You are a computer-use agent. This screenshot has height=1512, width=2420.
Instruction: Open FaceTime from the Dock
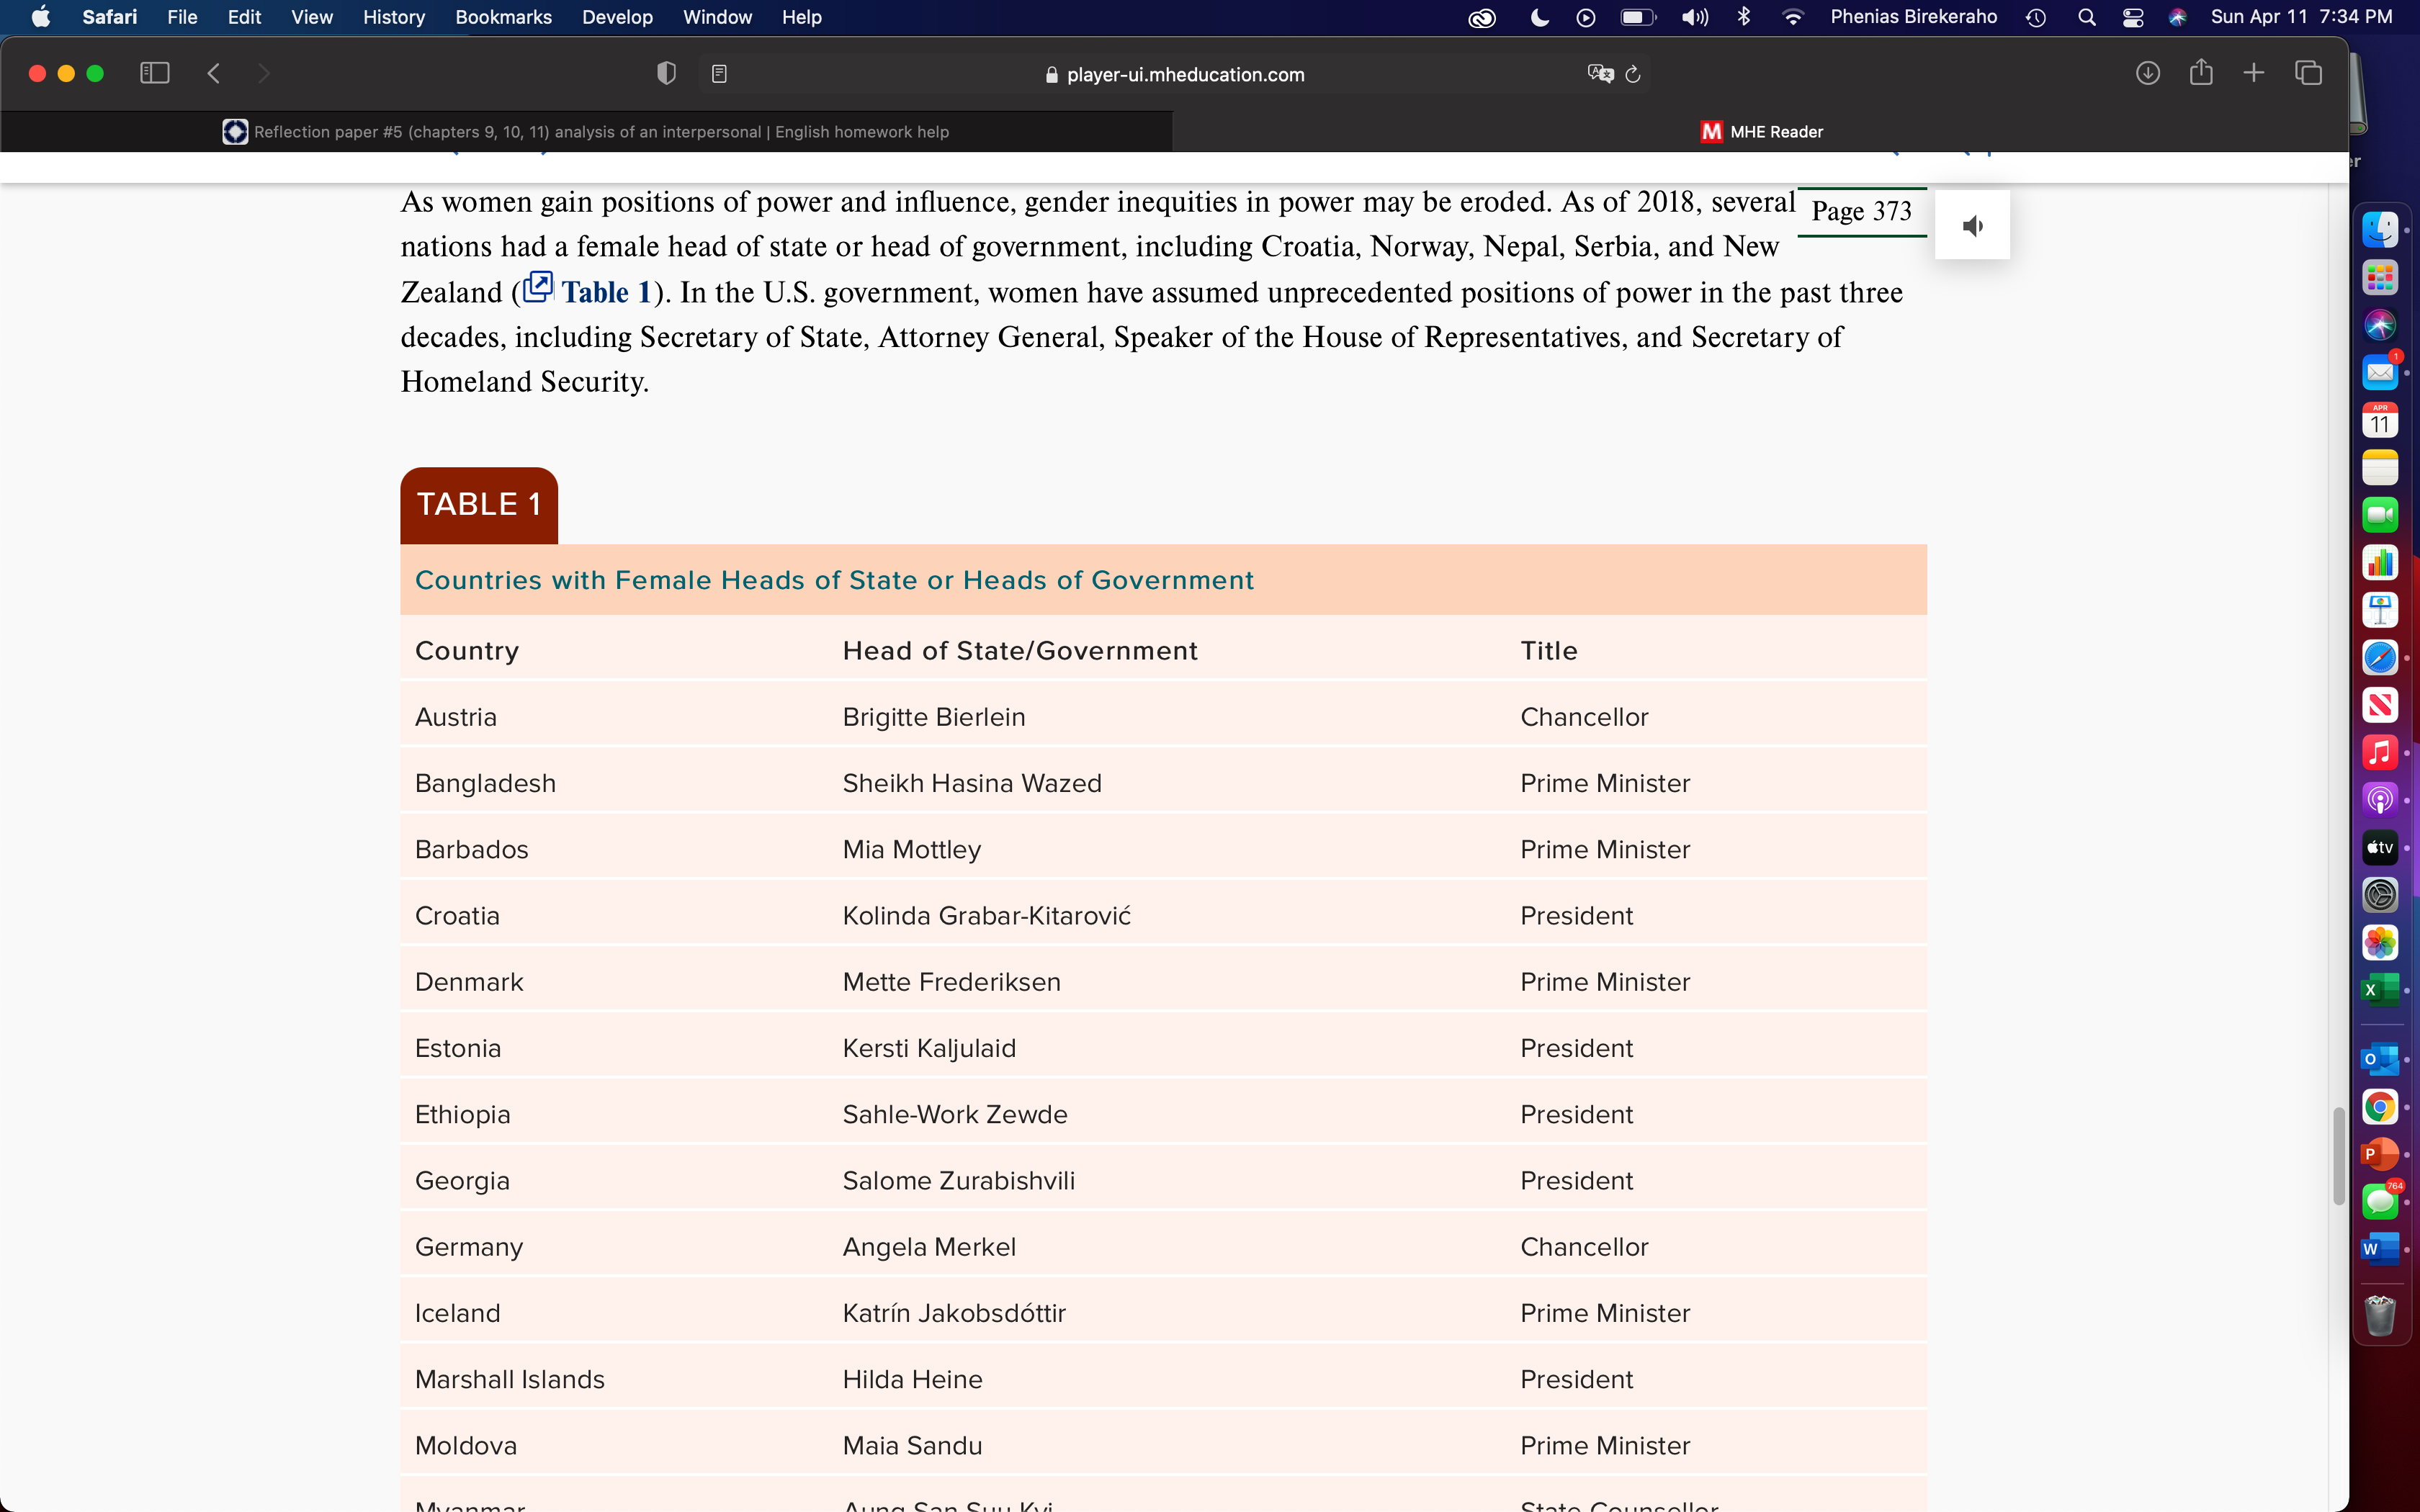tap(2380, 515)
